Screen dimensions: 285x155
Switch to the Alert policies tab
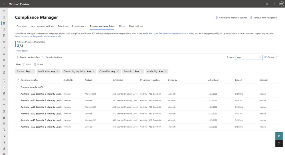[136, 26]
